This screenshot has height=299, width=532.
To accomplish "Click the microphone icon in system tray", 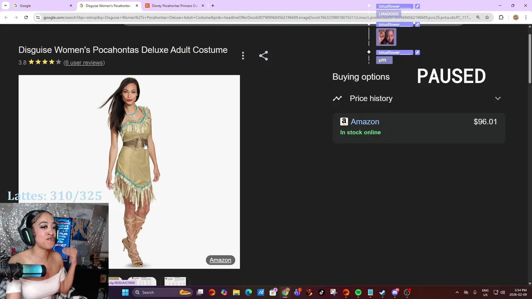I will [x=475, y=292].
